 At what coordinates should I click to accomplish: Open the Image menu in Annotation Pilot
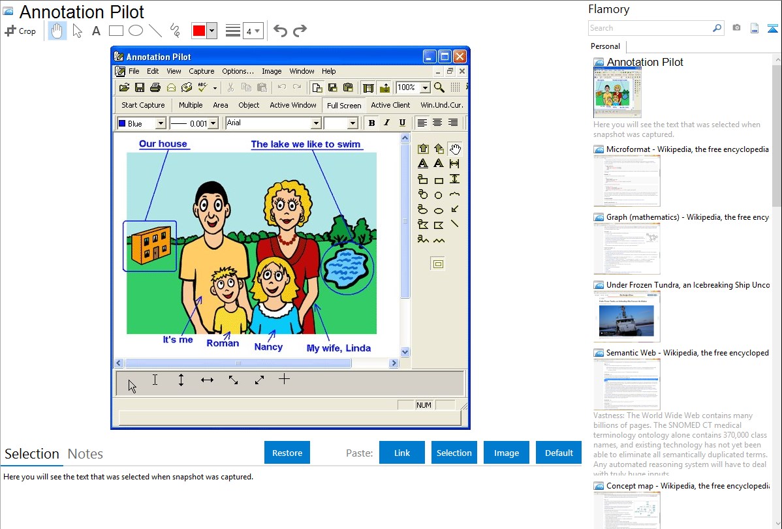(272, 71)
